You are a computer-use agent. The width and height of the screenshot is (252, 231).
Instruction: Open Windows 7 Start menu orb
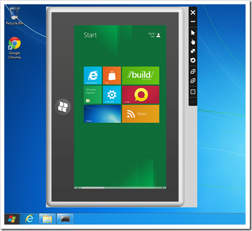pyautogui.click(x=12, y=219)
